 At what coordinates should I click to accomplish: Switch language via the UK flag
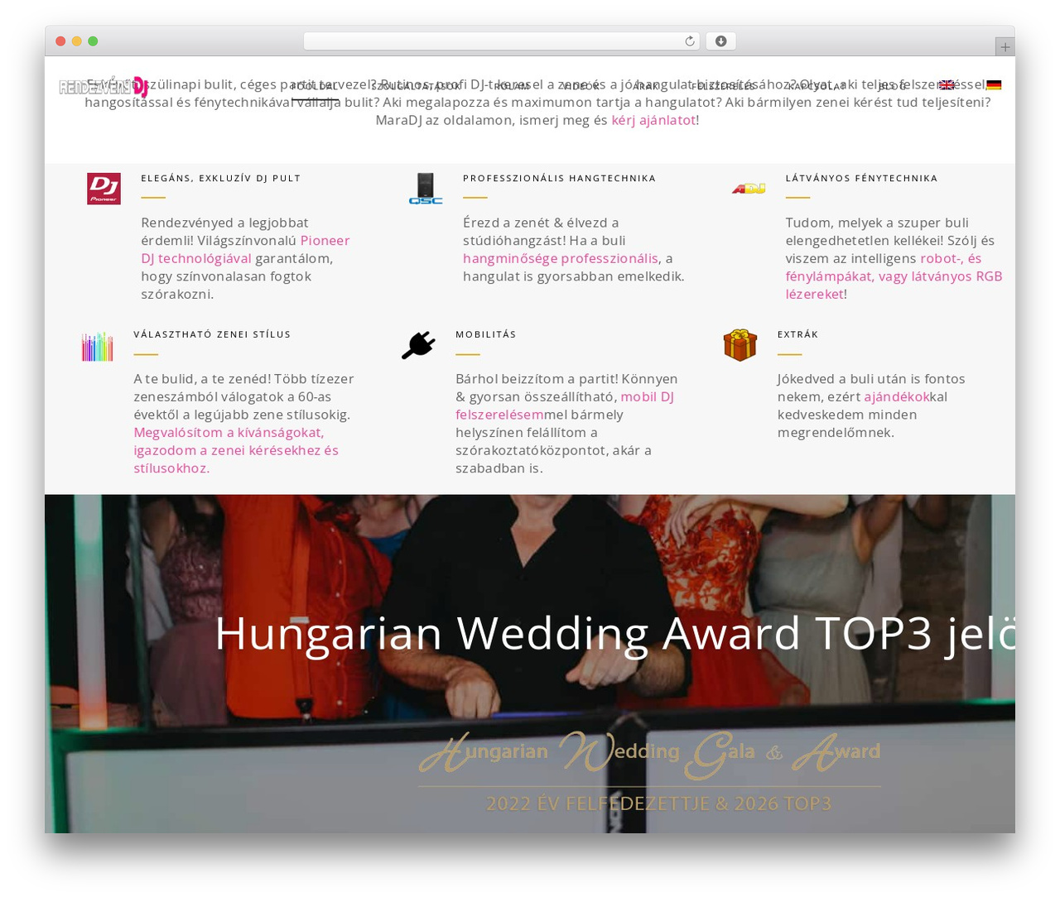coord(947,85)
